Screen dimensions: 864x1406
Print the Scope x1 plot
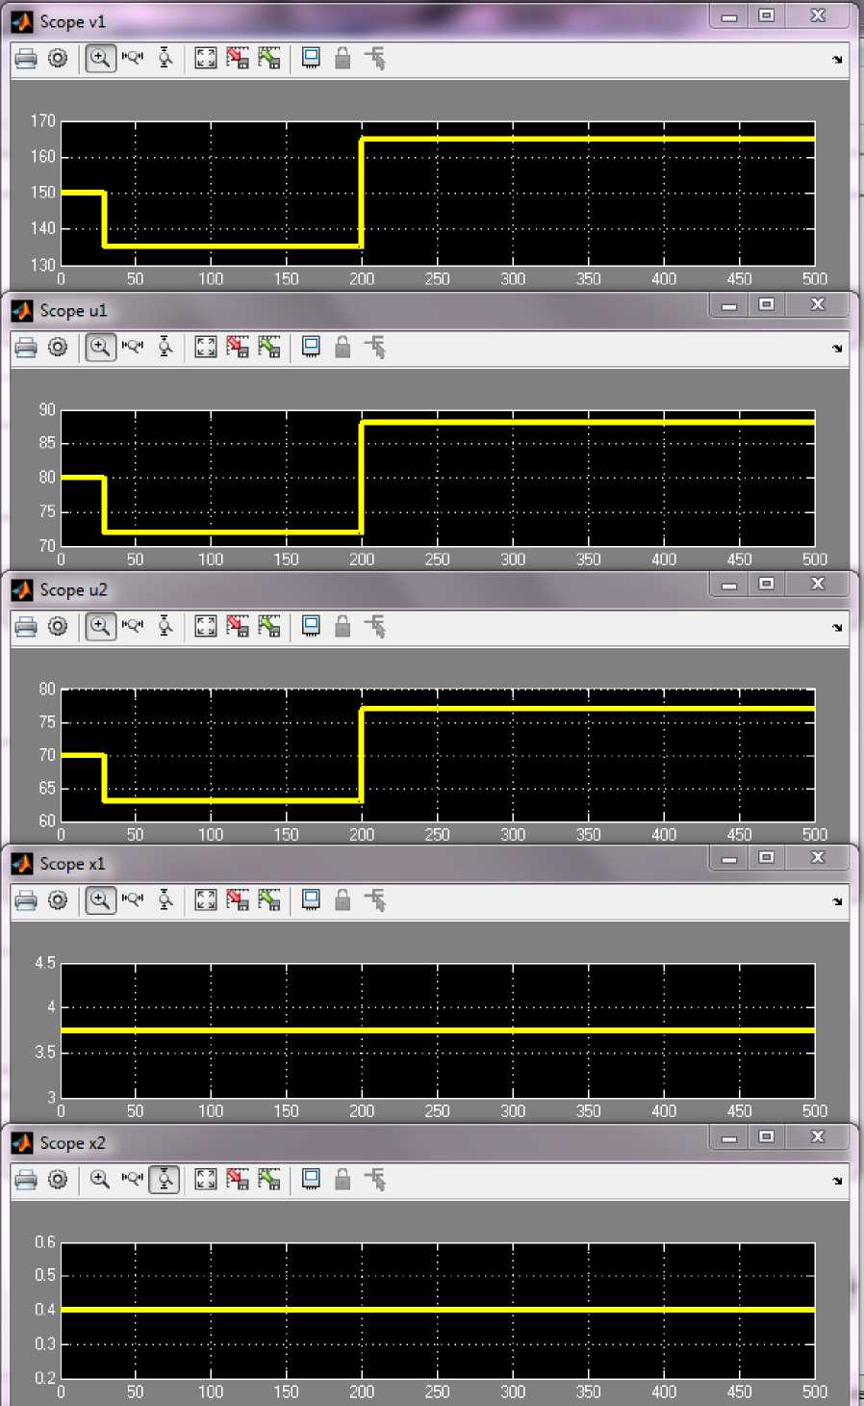click(x=26, y=900)
